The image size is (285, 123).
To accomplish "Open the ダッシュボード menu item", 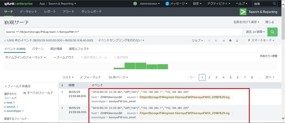I will 91,12.
